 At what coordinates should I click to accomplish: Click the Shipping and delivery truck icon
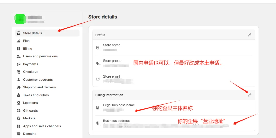19,87
